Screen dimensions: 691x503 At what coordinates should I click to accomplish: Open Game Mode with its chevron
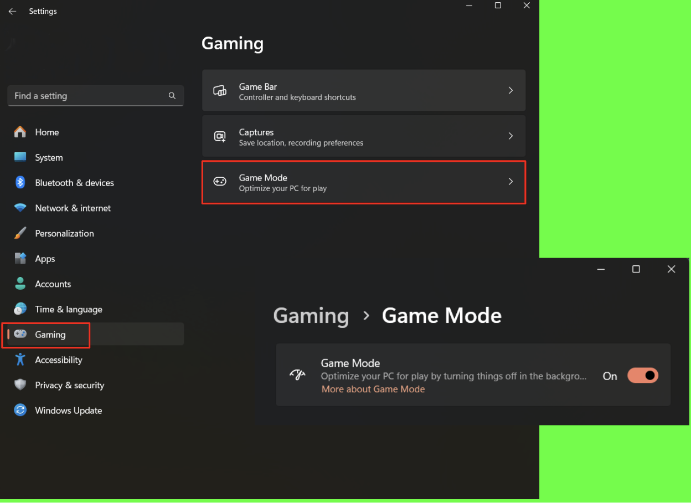[x=510, y=181]
